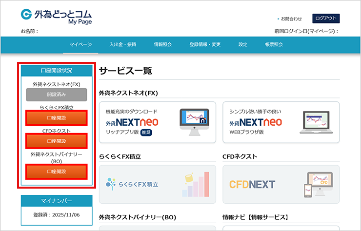Click the laptop icon in WEBブラウザ版 card
This screenshot has width=361, height=231.
click(316, 122)
